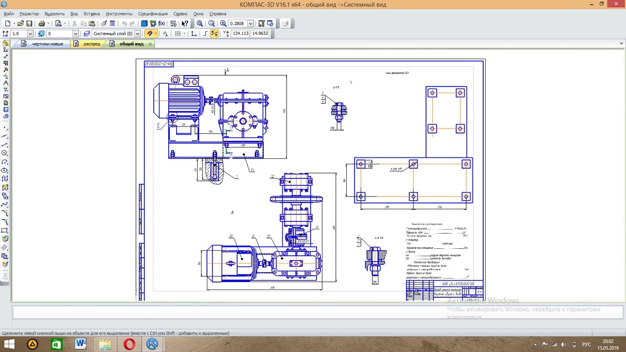626x352 pixels.
Task: Select the Circle tool in left panel
Action: [x=5, y=153]
